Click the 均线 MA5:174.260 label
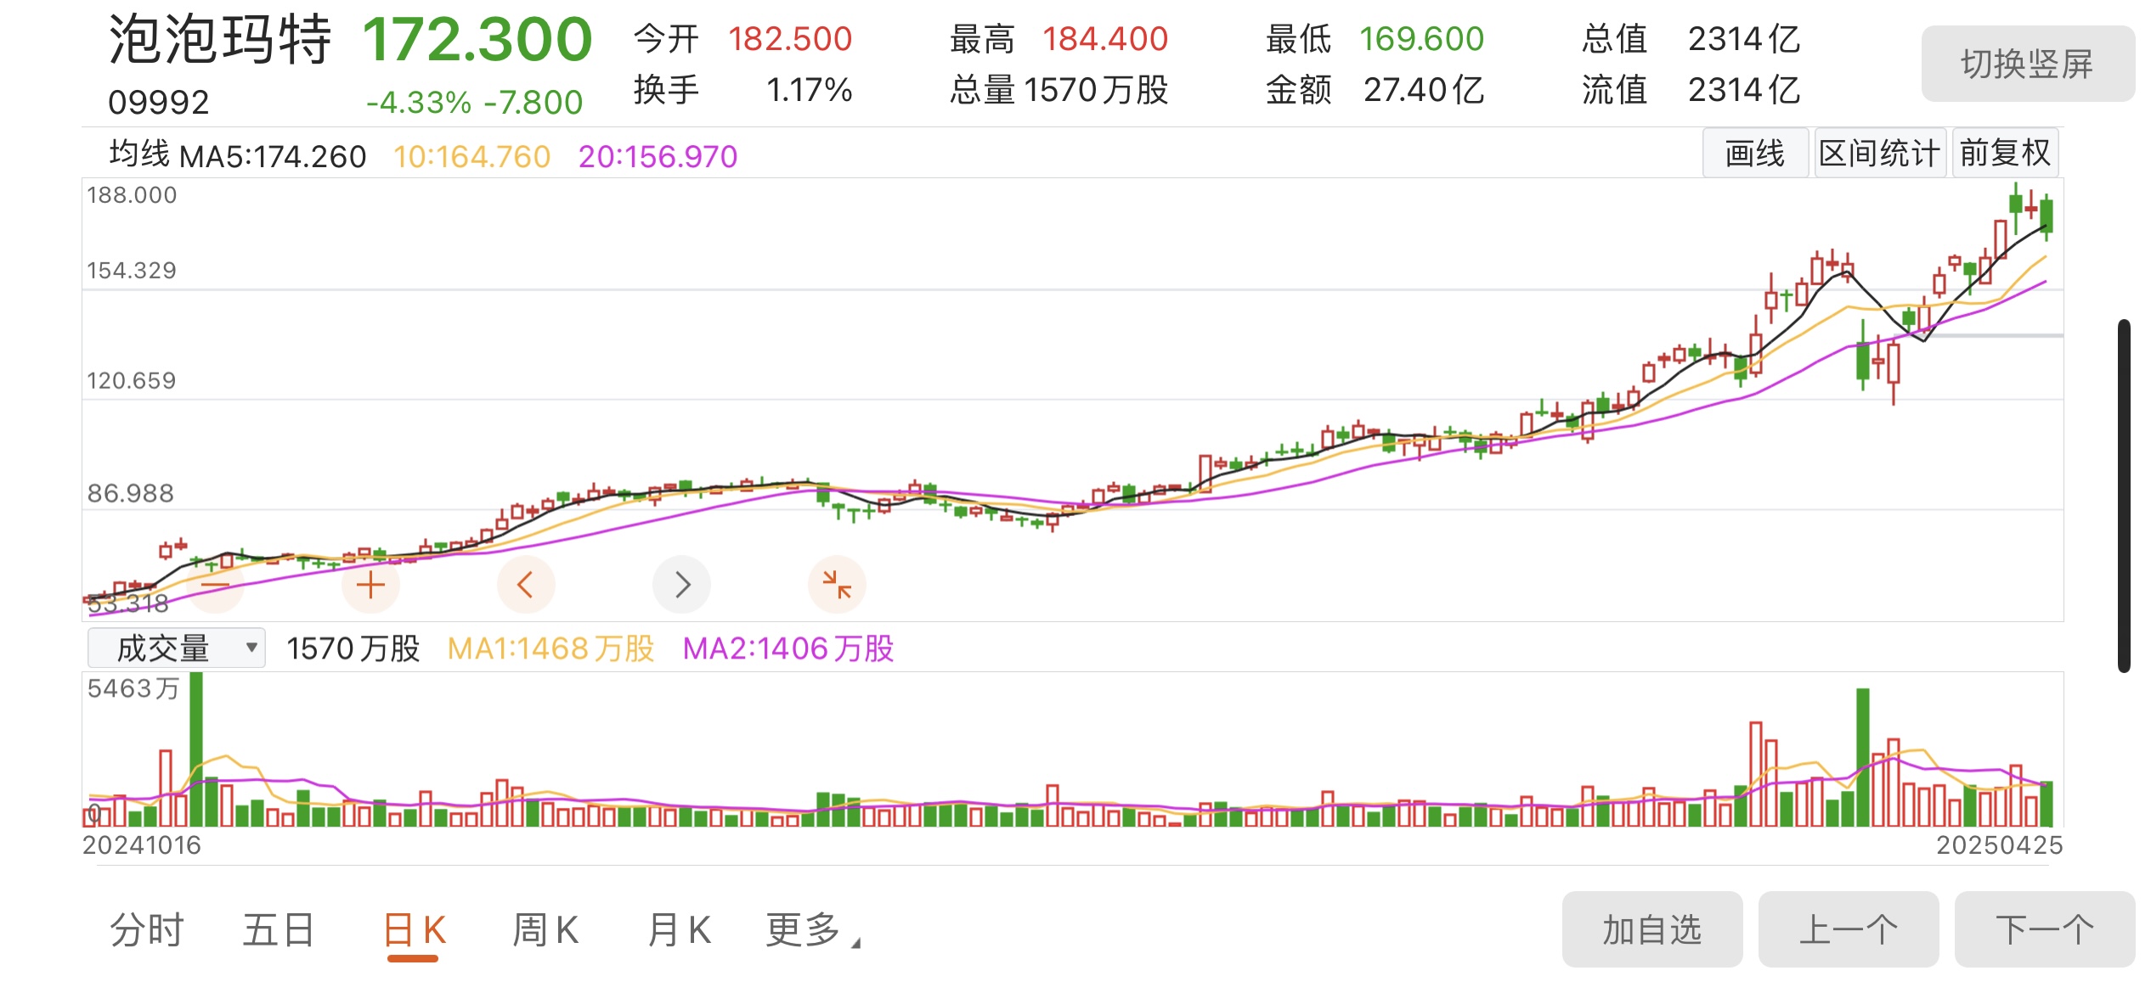This screenshot has width=2151, height=993. 238,156
